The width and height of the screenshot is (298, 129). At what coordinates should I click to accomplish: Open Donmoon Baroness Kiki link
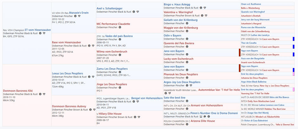point(18,91)
